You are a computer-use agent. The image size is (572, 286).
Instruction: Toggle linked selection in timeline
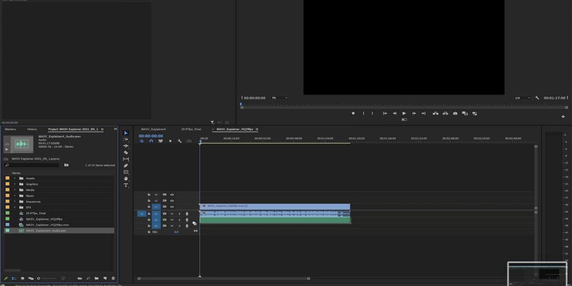[161, 141]
